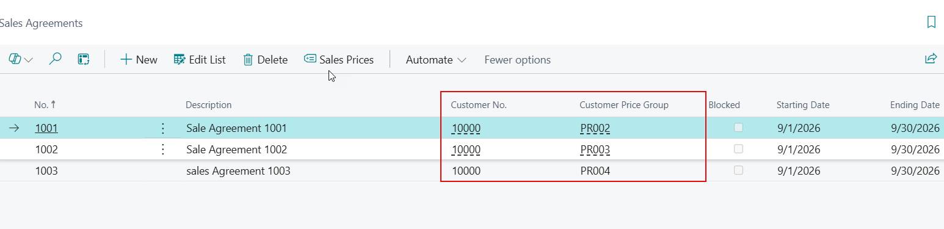Click description Sale Agreement 1002
The width and height of the screenshot is (944, 229).
(236, 150)
